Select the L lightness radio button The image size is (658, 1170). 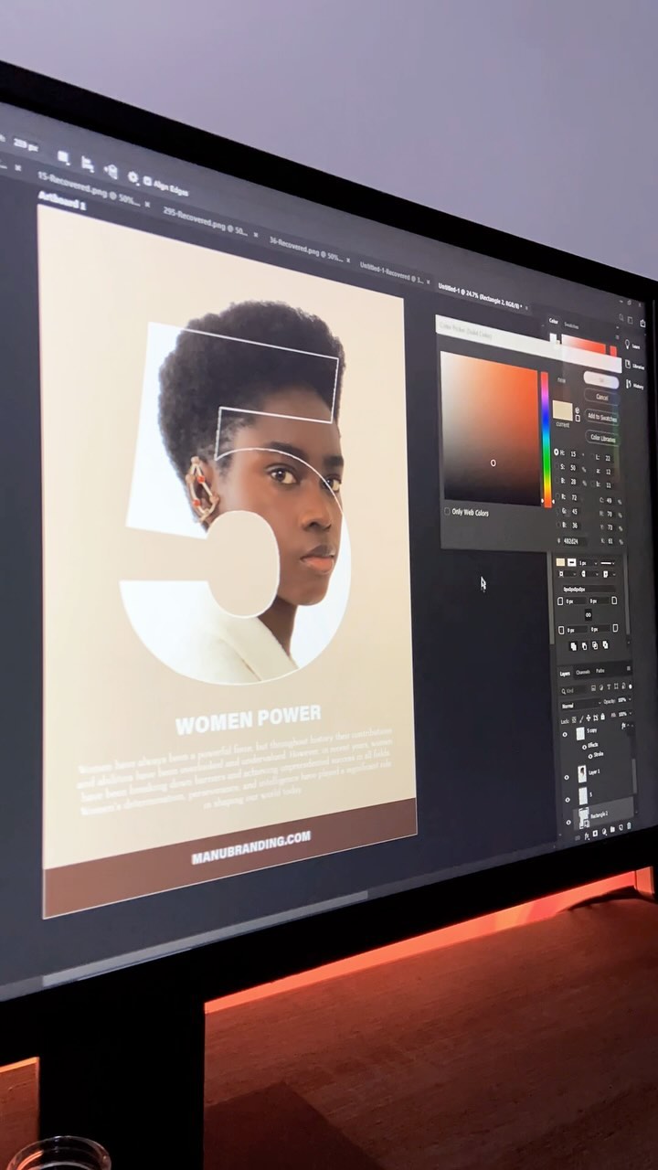tap(592, 456)
